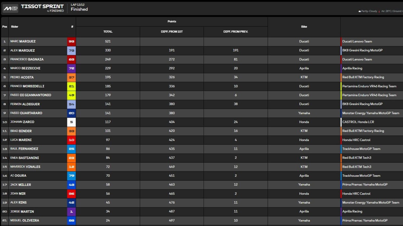Click the partly-cloudy weather icon
This screenshot has width=403, height=226.
360,11
